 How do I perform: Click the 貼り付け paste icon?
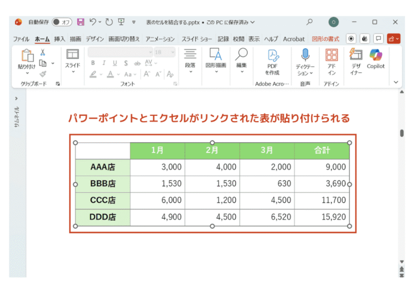(x=27, y=56)
